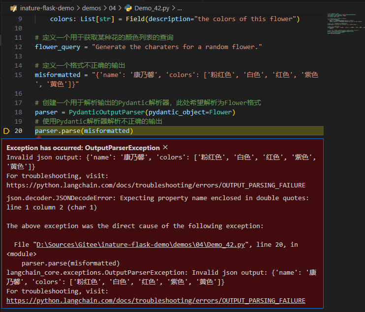The height and width of the screenshot is (312, 365).
Task: Click parser.parse call on highlighted line 20
Action: pyautogui.click(x=58, y=130)
